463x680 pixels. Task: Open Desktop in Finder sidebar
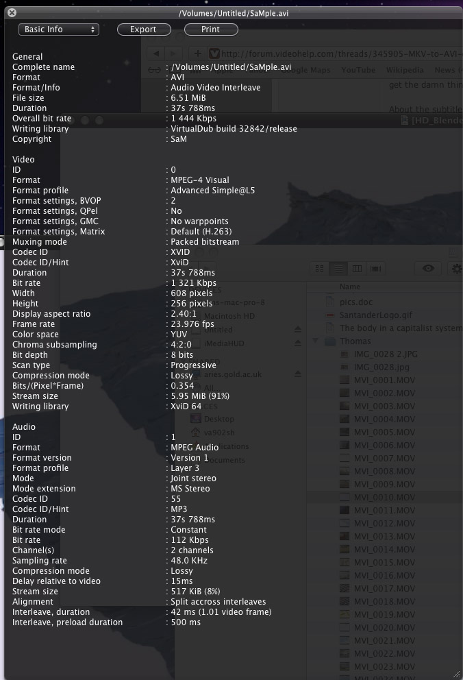pyautogui.click(x=218, y=419)
